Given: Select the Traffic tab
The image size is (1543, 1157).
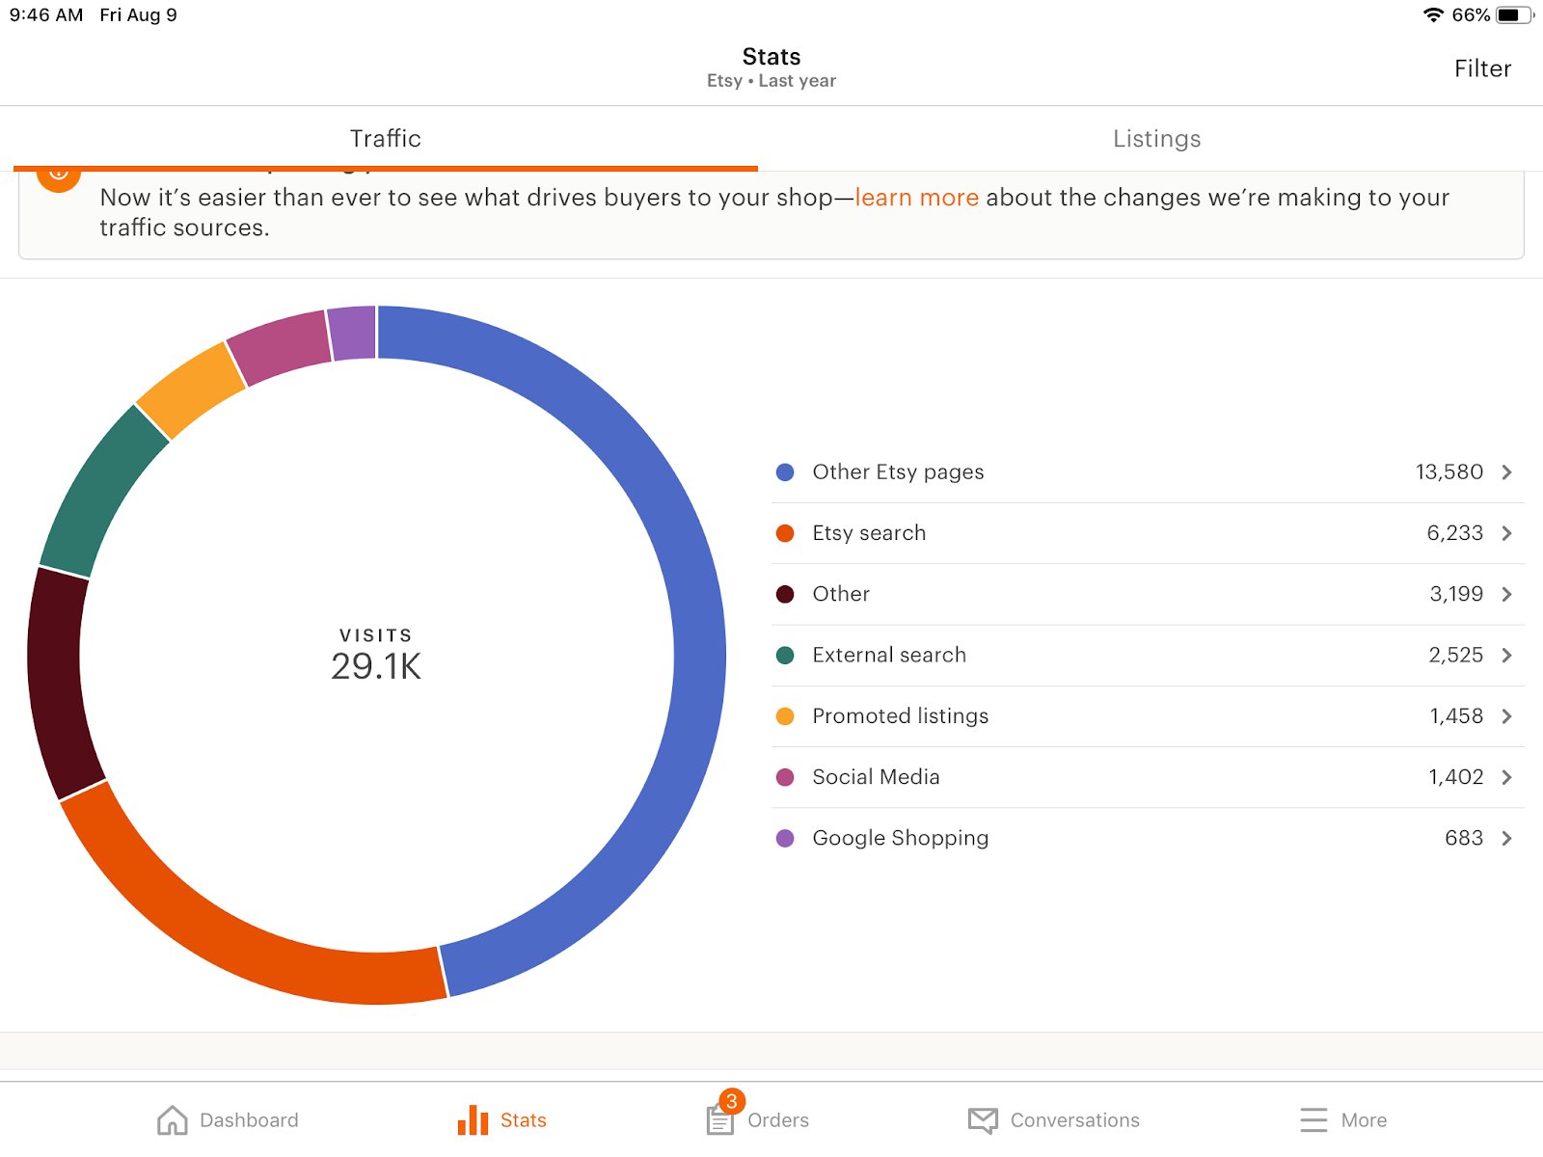Looking at the screenshot, I should [x=386, y=139].
